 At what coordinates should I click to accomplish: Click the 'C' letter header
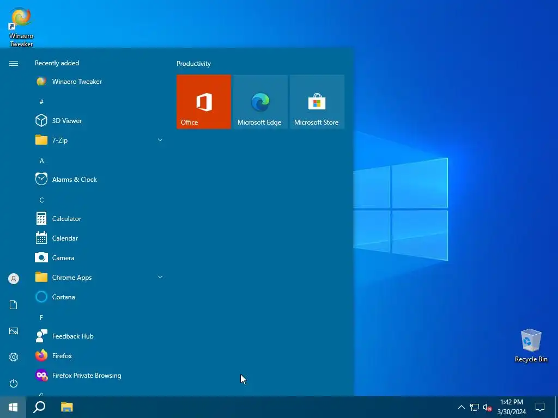point(41,200)
